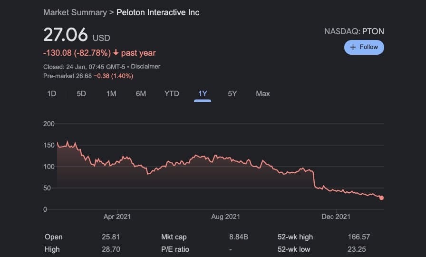This screenshot has height=257, width=426.
Task: Show the 1M chart range
Action: pos(111,94)
